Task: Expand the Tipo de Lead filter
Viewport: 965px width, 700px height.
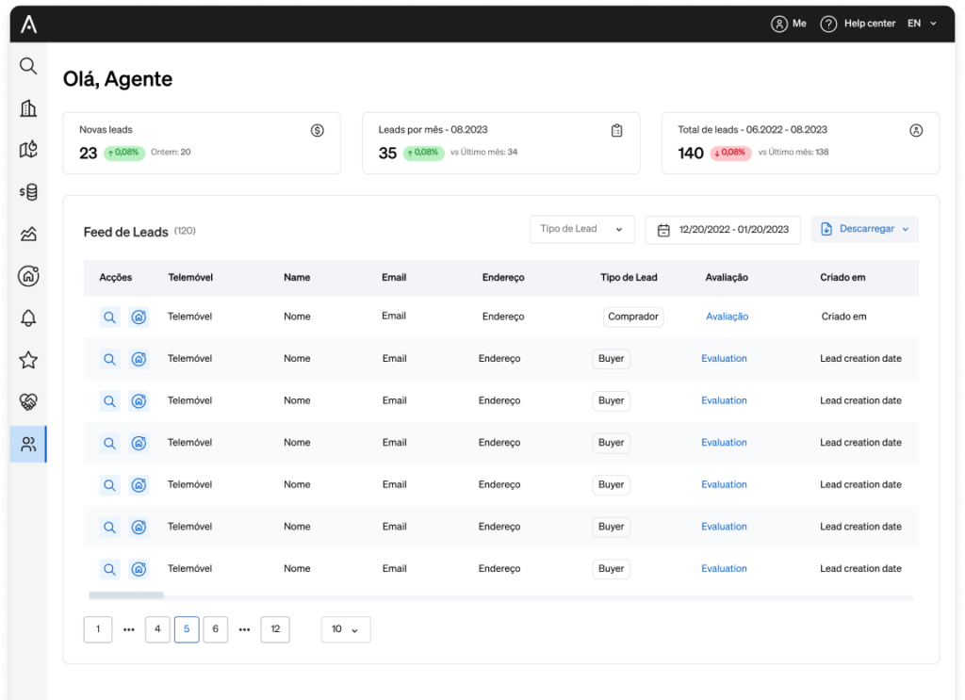Action: pos(581,230)
